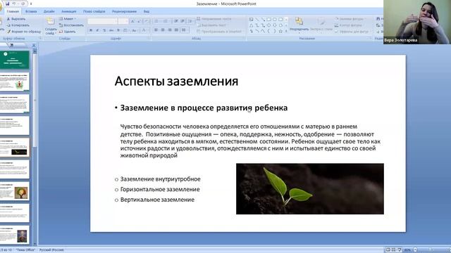This screenshot has height=253, width=451.
Task: Open the Показ слайдов ribbon tab
Action: click(x=94, y=11)
